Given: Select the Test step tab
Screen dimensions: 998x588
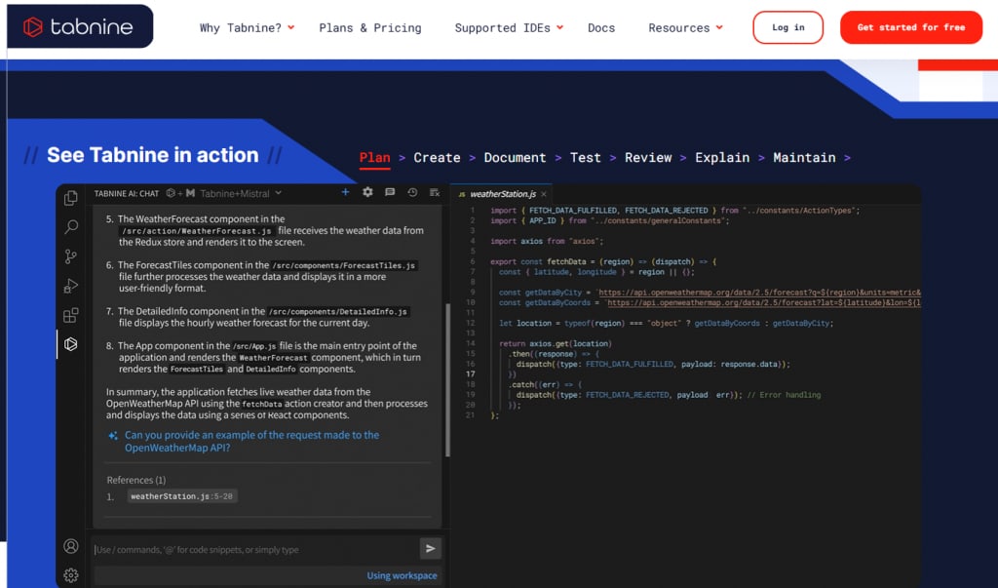Looking at the screenshot, I should point(585,157).
